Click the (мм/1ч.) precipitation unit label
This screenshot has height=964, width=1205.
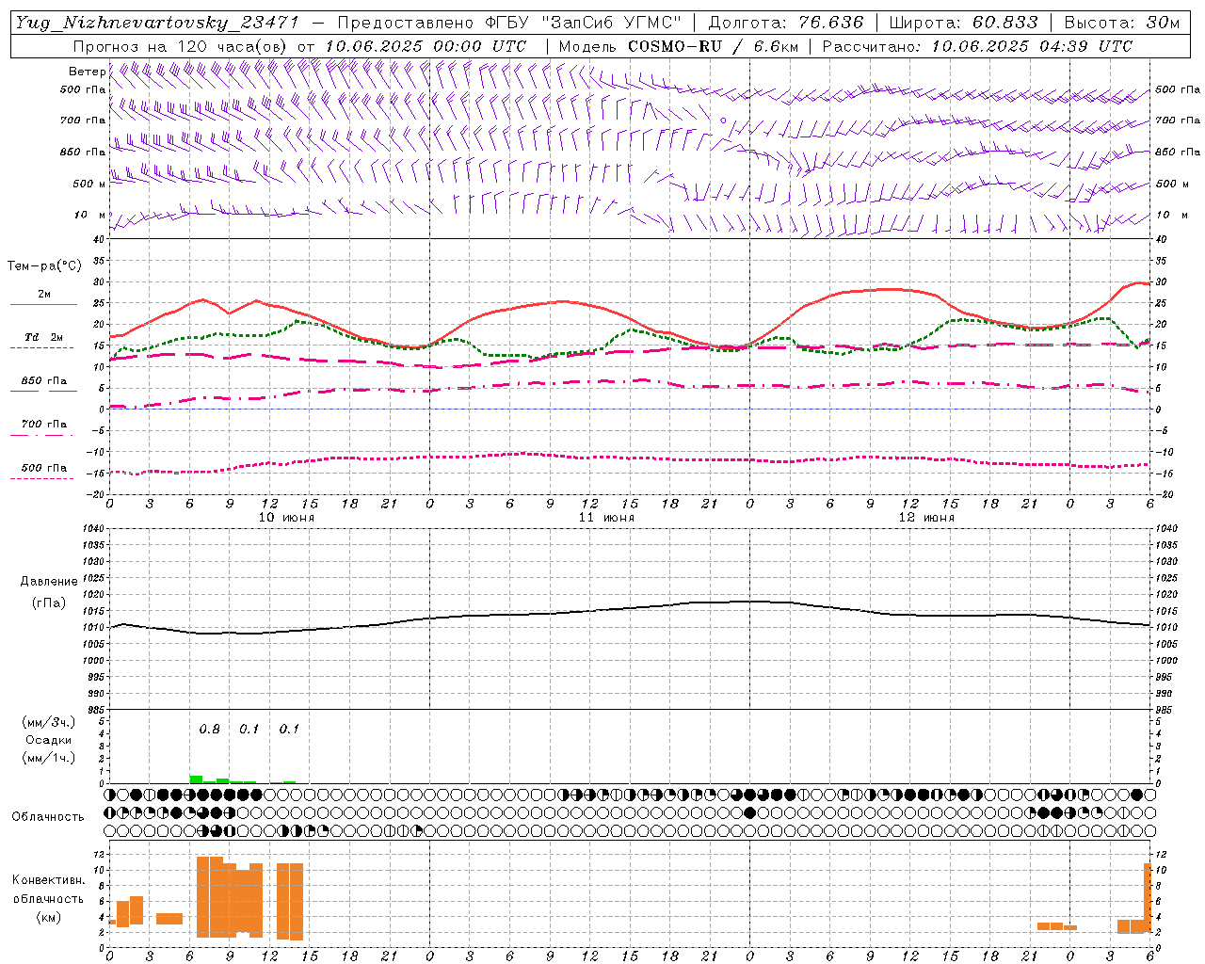[50, 758]
